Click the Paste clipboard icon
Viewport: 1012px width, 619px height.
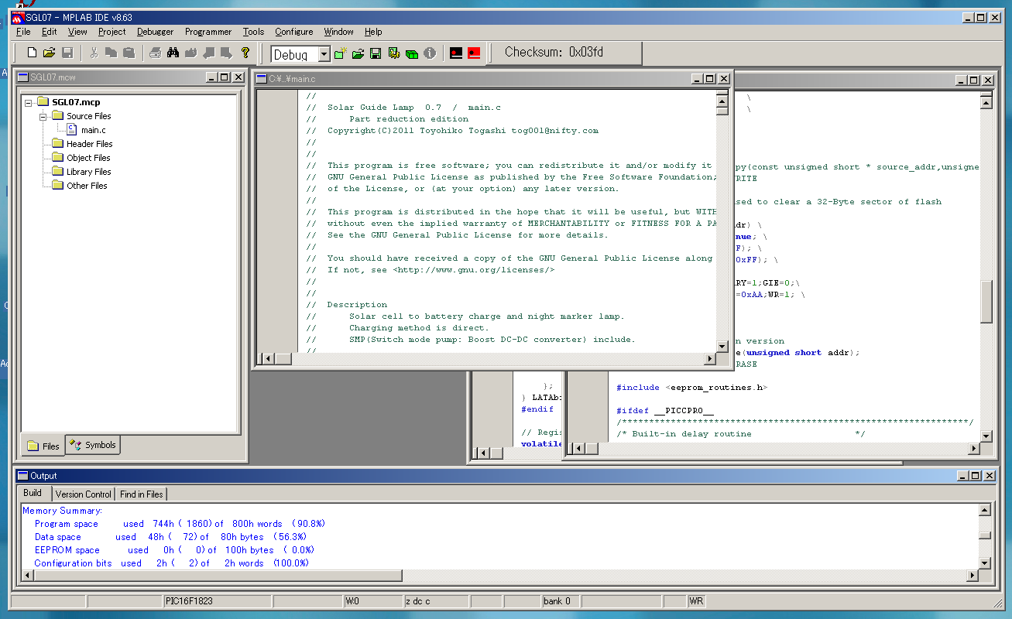tap(129, 53)
